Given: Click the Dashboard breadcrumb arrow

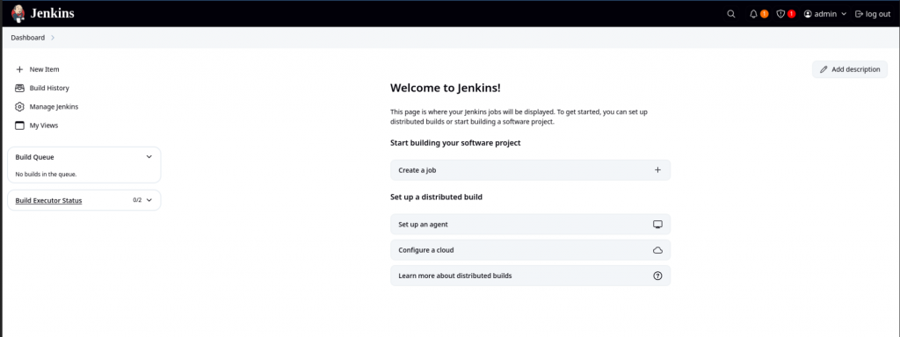Looking at the screenshot, I should pyautogui.click(x=53, y=38).
